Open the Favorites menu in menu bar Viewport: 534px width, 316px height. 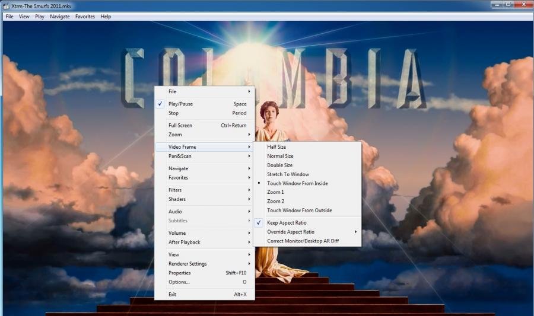click(x=85, y=17)
